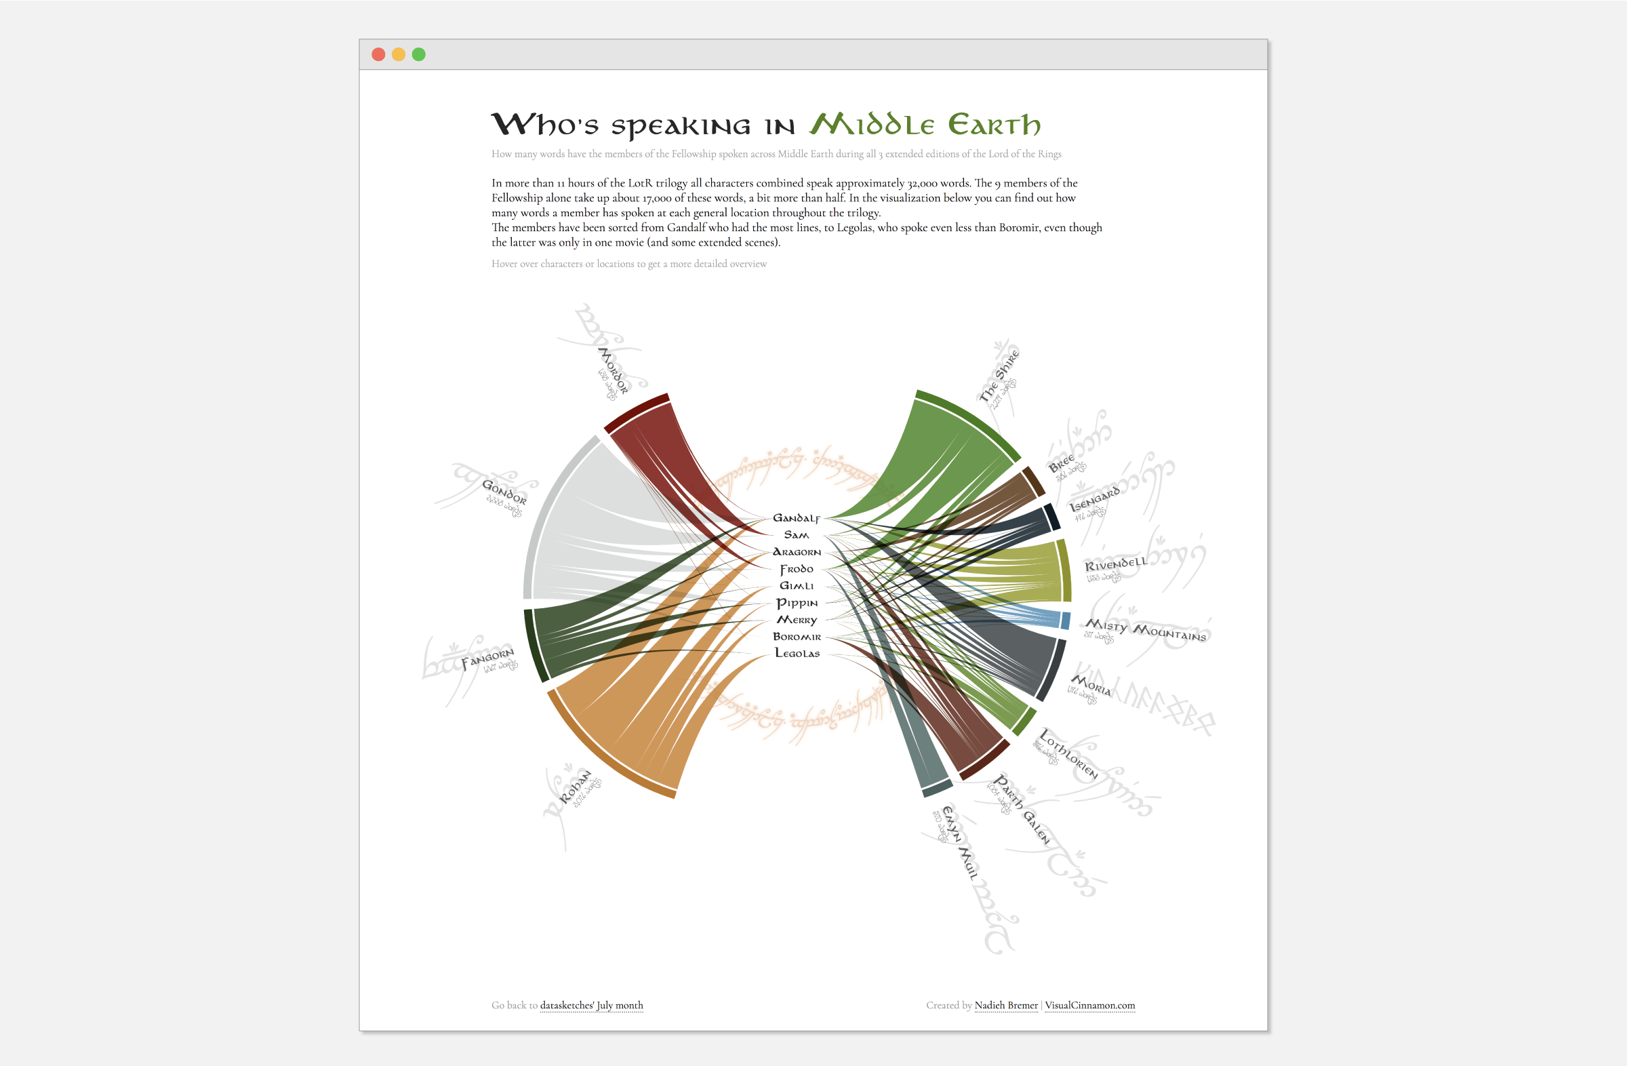The height and width of the screenshot is (1066, 1627).
Task: Click the brown Bree arc
Action: coord(1035,481)
